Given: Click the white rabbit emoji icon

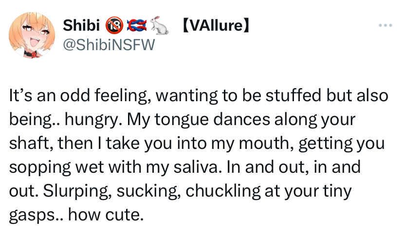Looking at the screenshot, I should [x=160, y=25].
